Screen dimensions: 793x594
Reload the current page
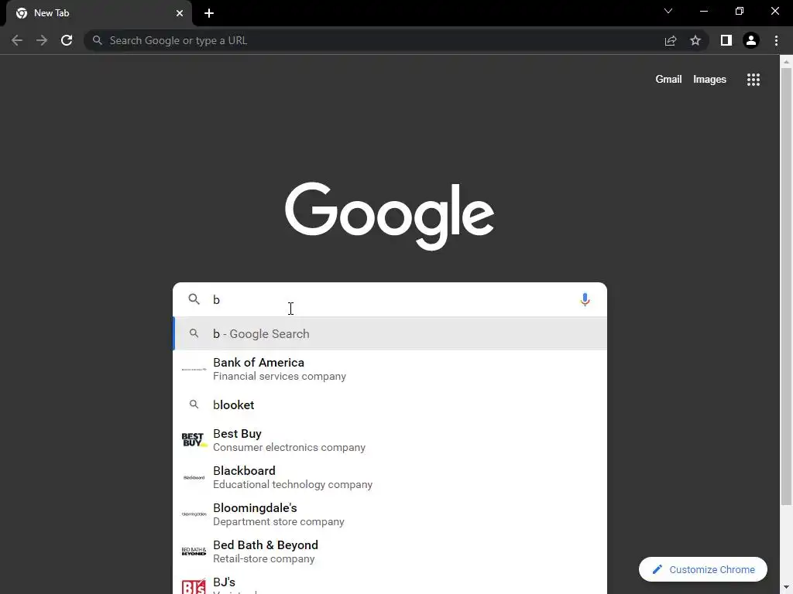(67, 40)
